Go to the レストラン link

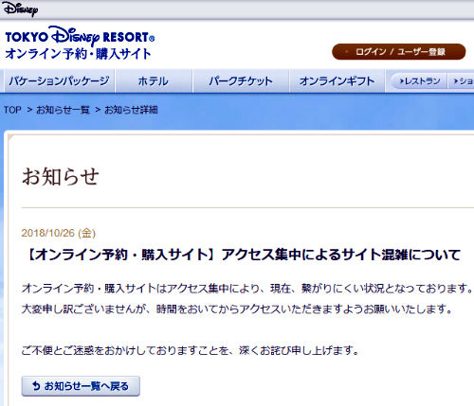[x=420, y=81]
